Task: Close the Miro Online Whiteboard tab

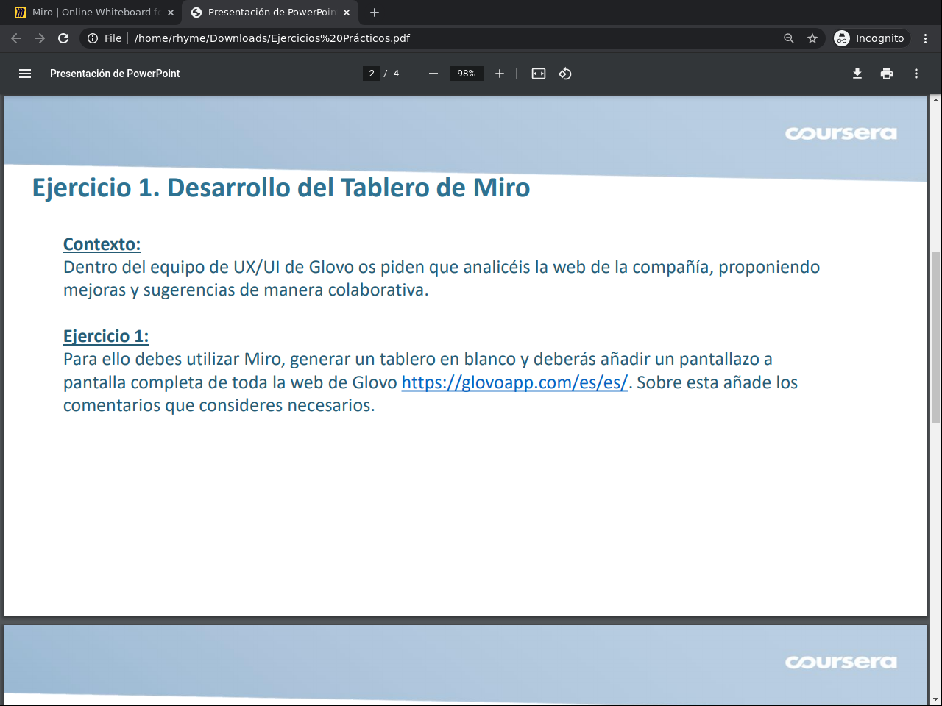Action: 171,13
